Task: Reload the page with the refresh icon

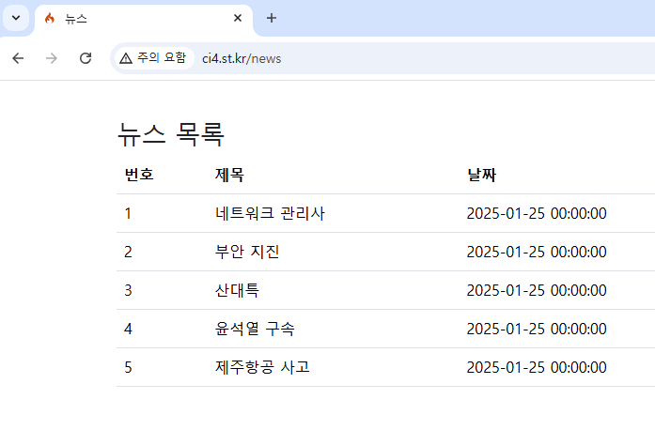Action: tap(86, 58)
